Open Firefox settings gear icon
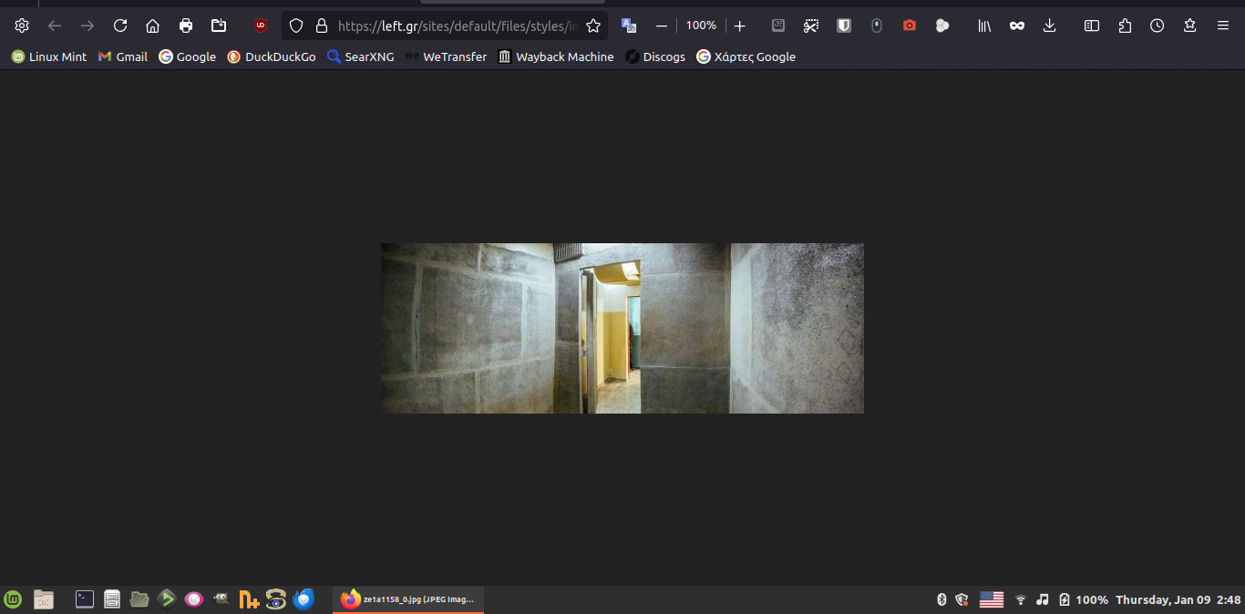The width and height of the screenshot is (1245, 614). tap(22, 26)
